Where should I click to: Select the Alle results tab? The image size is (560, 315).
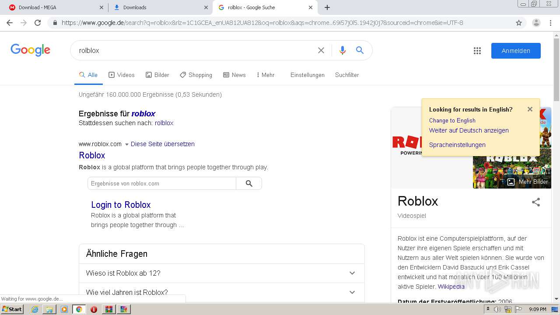[88, 75]
